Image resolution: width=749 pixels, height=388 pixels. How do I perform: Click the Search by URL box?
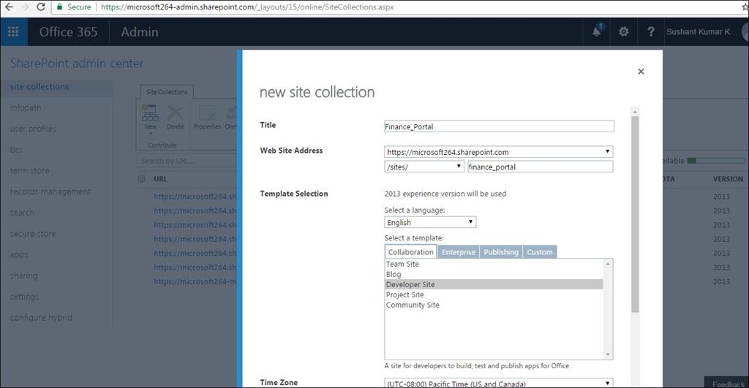point(187,161)
